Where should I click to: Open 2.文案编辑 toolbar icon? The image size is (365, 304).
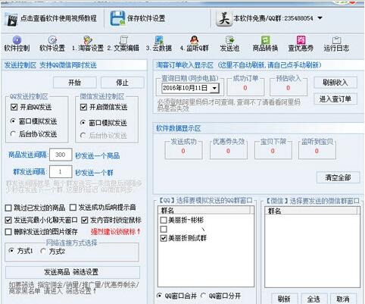[x=123, y=40]
